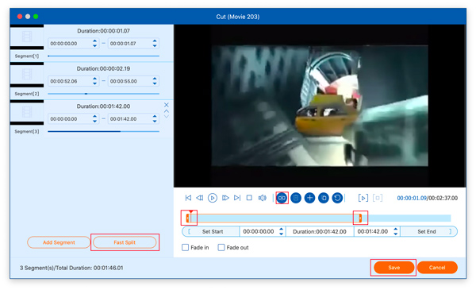
Task: Click Segment[3] end time stepper 00:01:42.00
Action: pos(155,119)
